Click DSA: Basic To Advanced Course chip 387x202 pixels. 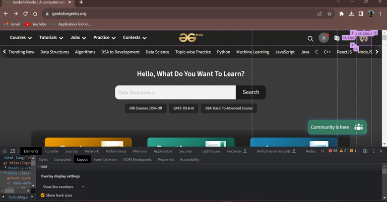coord(229,108)
